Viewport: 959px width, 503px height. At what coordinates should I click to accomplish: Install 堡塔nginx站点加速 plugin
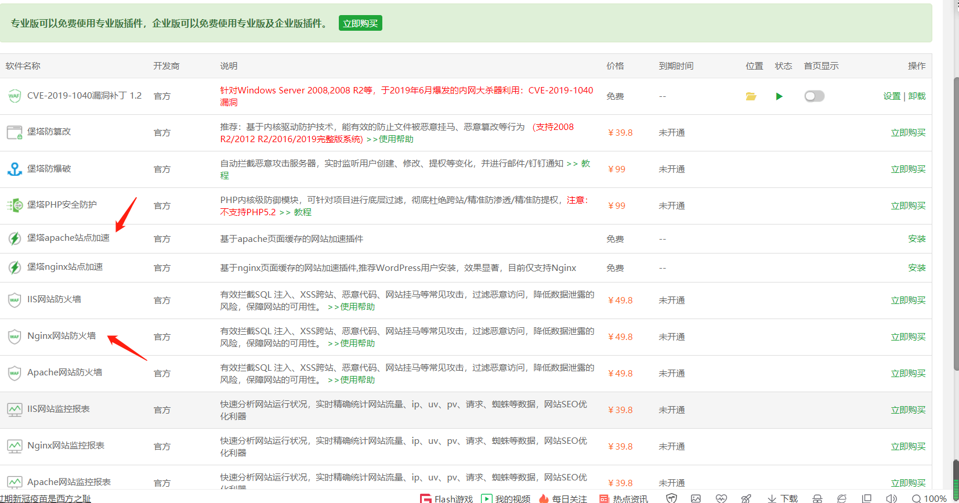point(917,268)
